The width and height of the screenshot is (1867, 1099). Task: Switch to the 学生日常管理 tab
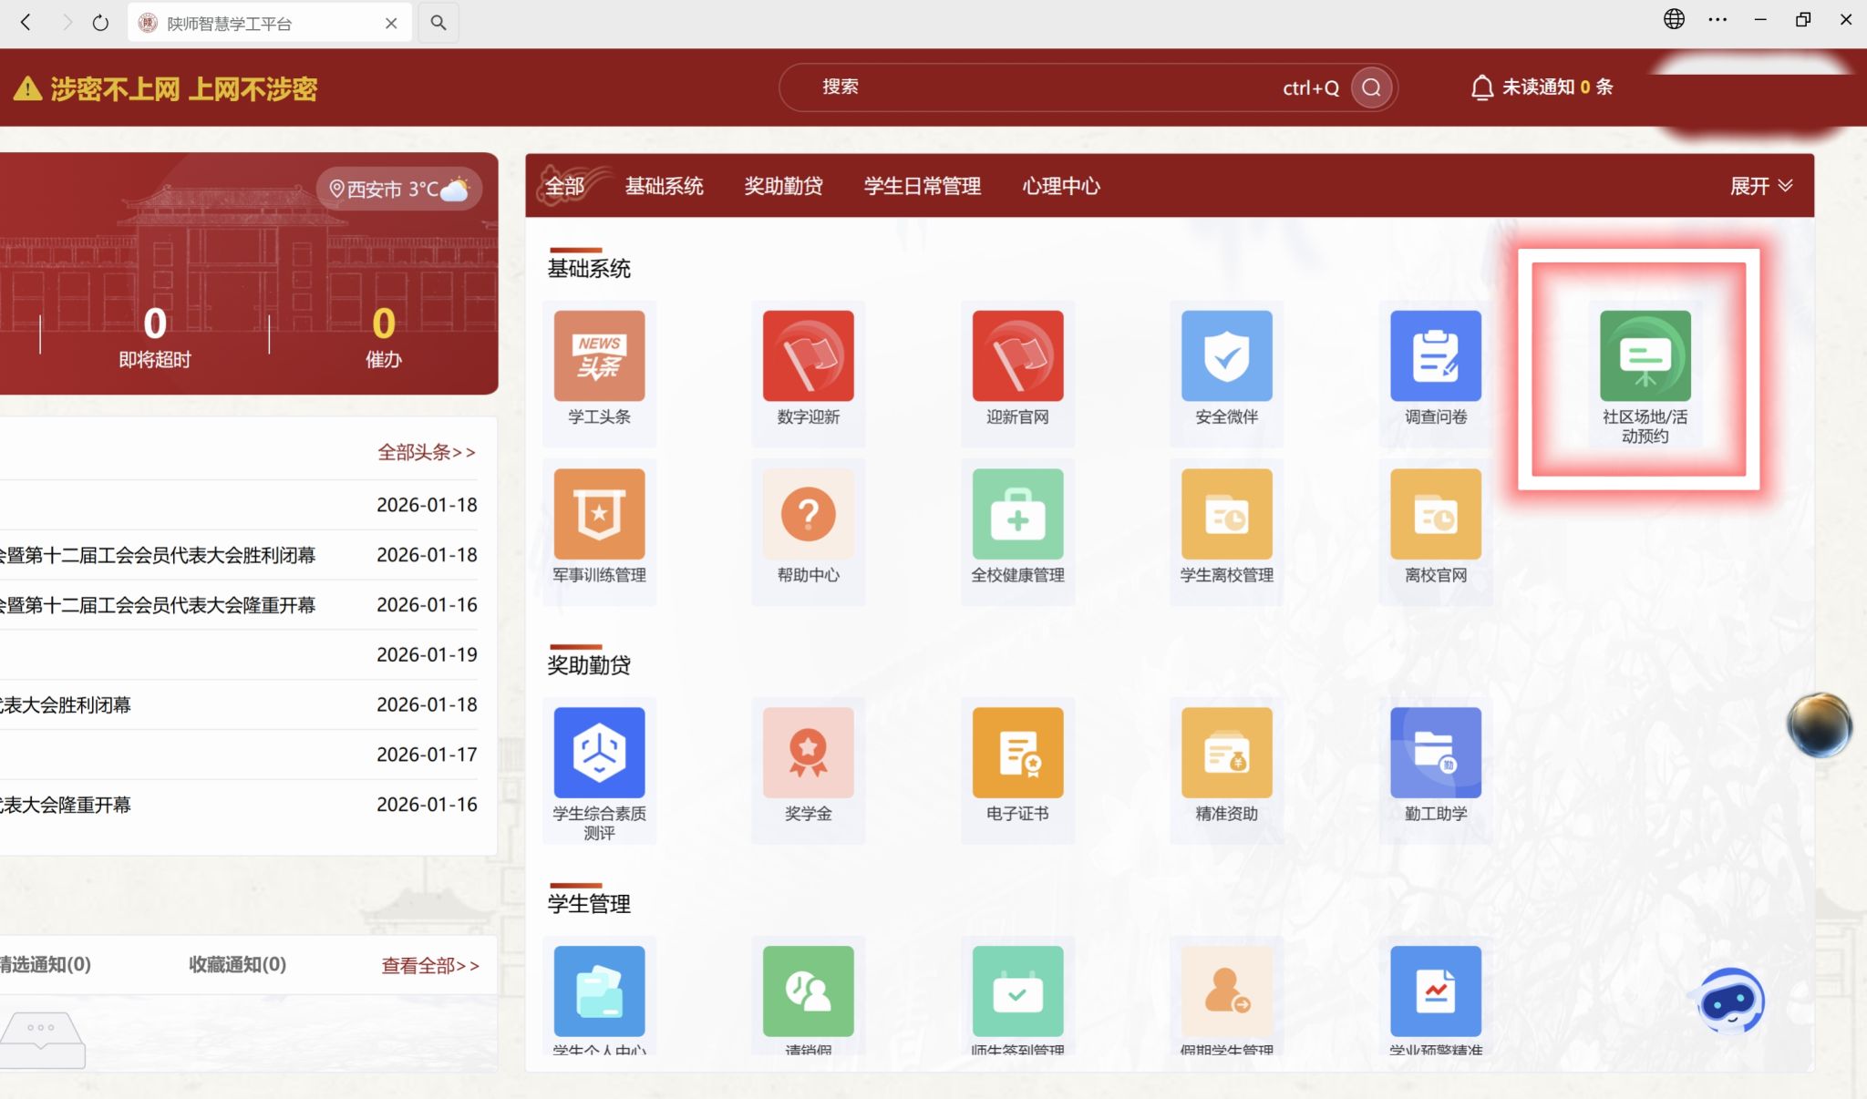coord(922,186)
